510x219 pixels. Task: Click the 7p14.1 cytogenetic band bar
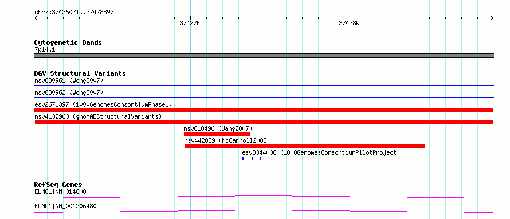point(264,56)
